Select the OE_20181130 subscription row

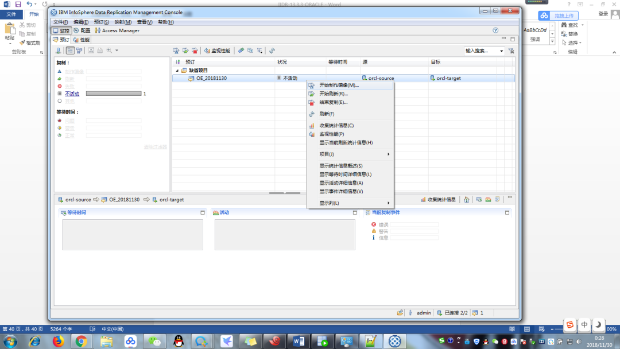(343, 78)
